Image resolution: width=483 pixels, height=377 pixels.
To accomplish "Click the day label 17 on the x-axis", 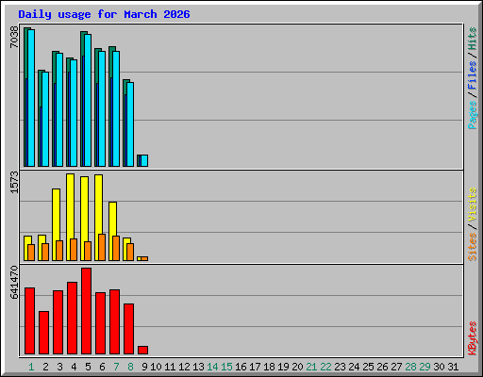I will point(255,367).
